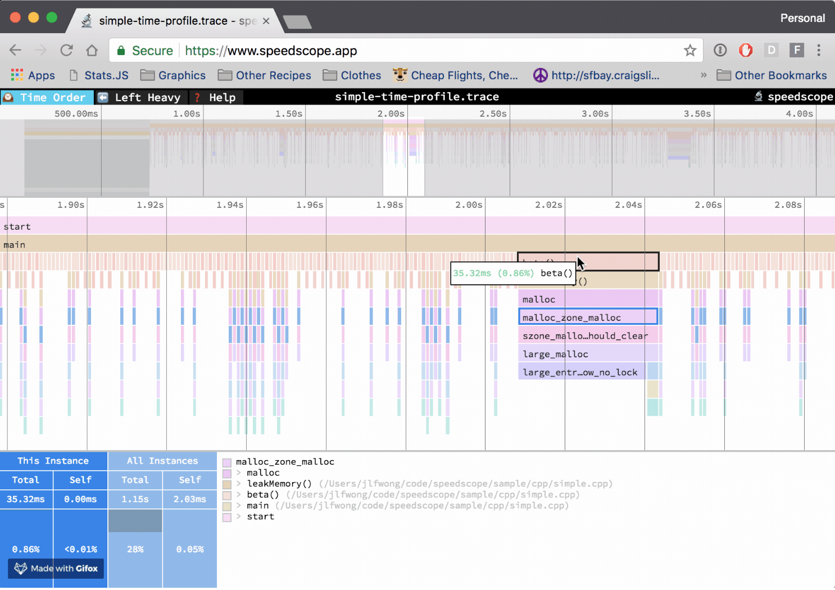
Task: Click the clock icon beside Time Order
Action: [x=8, y=97]
